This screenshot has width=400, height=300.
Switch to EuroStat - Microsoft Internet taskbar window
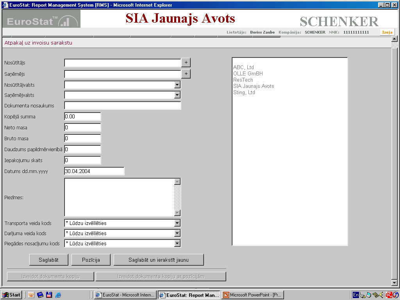click(125, 295)
